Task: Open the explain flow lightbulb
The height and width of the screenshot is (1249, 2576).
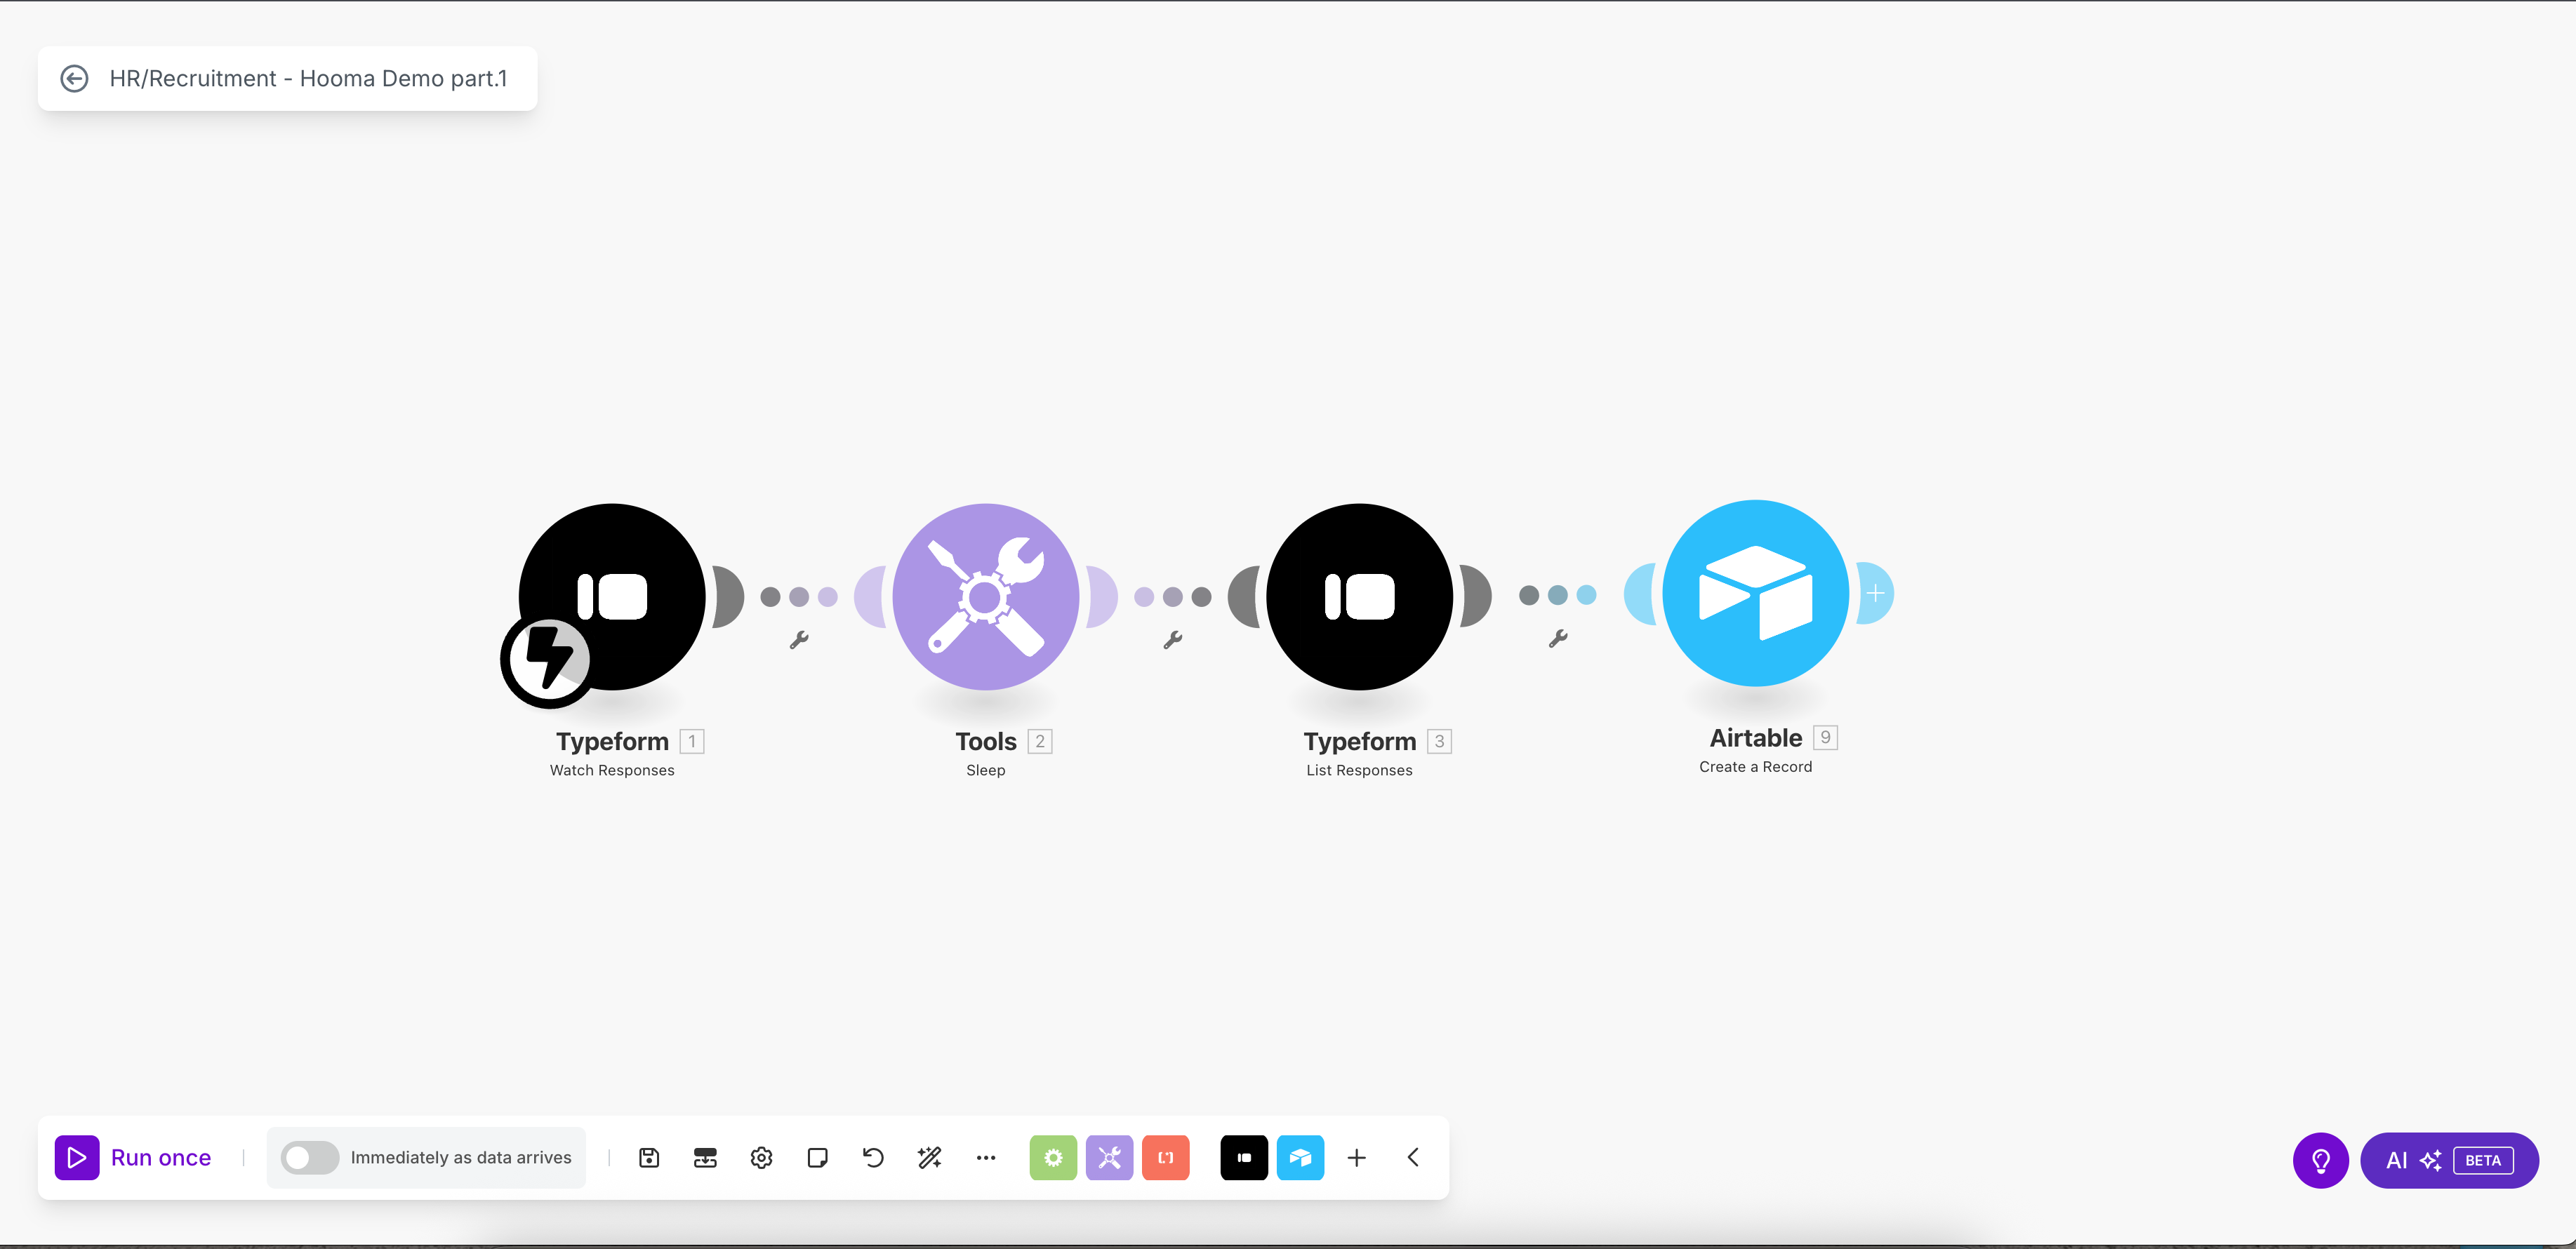Action: 2320,1160
